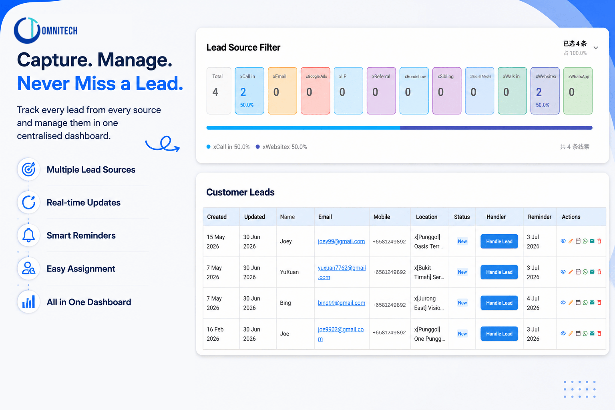Image resolution: width=615 pixels, height=410 pixels.
Task: Click the view eye icon for Joey
Action: tap(563, 241)
